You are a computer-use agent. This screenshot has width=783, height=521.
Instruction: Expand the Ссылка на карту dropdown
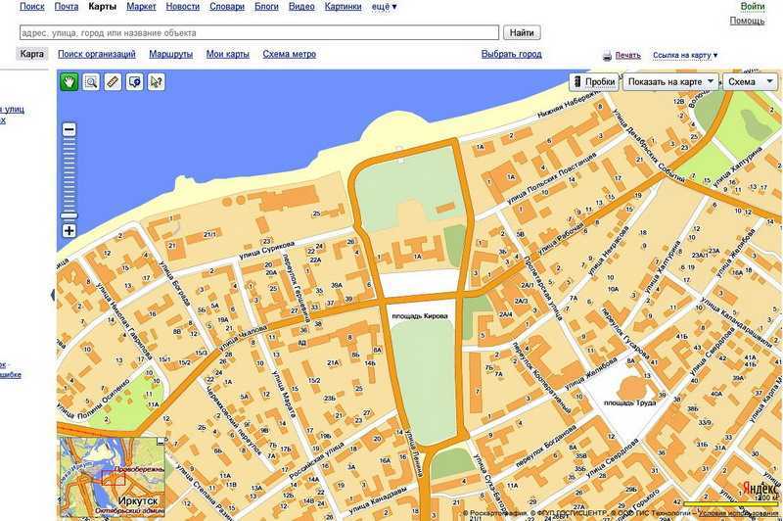[x=684, y=55]
